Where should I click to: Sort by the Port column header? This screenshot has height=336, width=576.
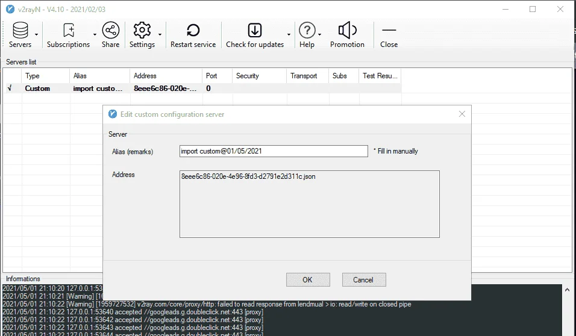tap(218, 76)
